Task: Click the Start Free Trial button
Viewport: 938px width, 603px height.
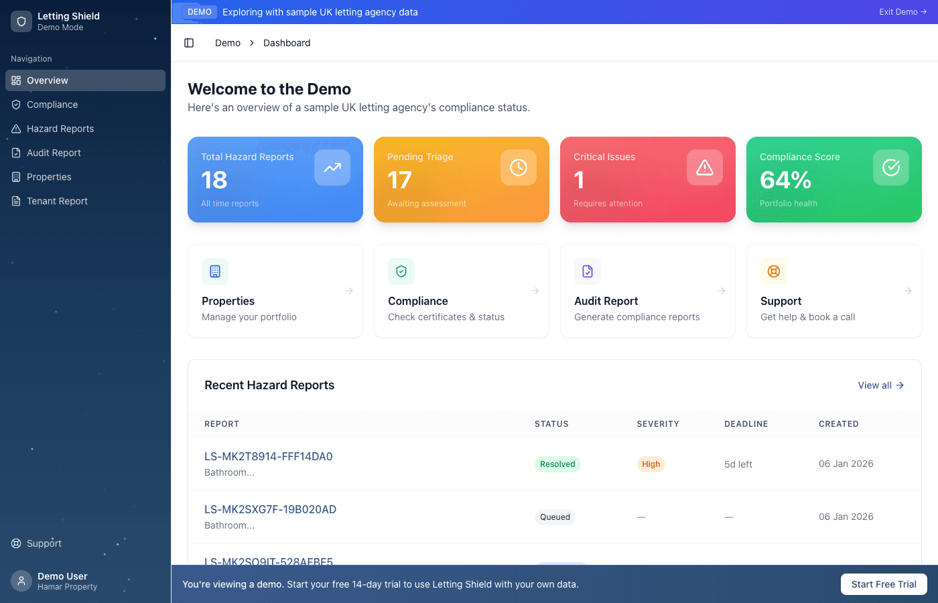Action: pyautogui.click(x=884, y=584)
